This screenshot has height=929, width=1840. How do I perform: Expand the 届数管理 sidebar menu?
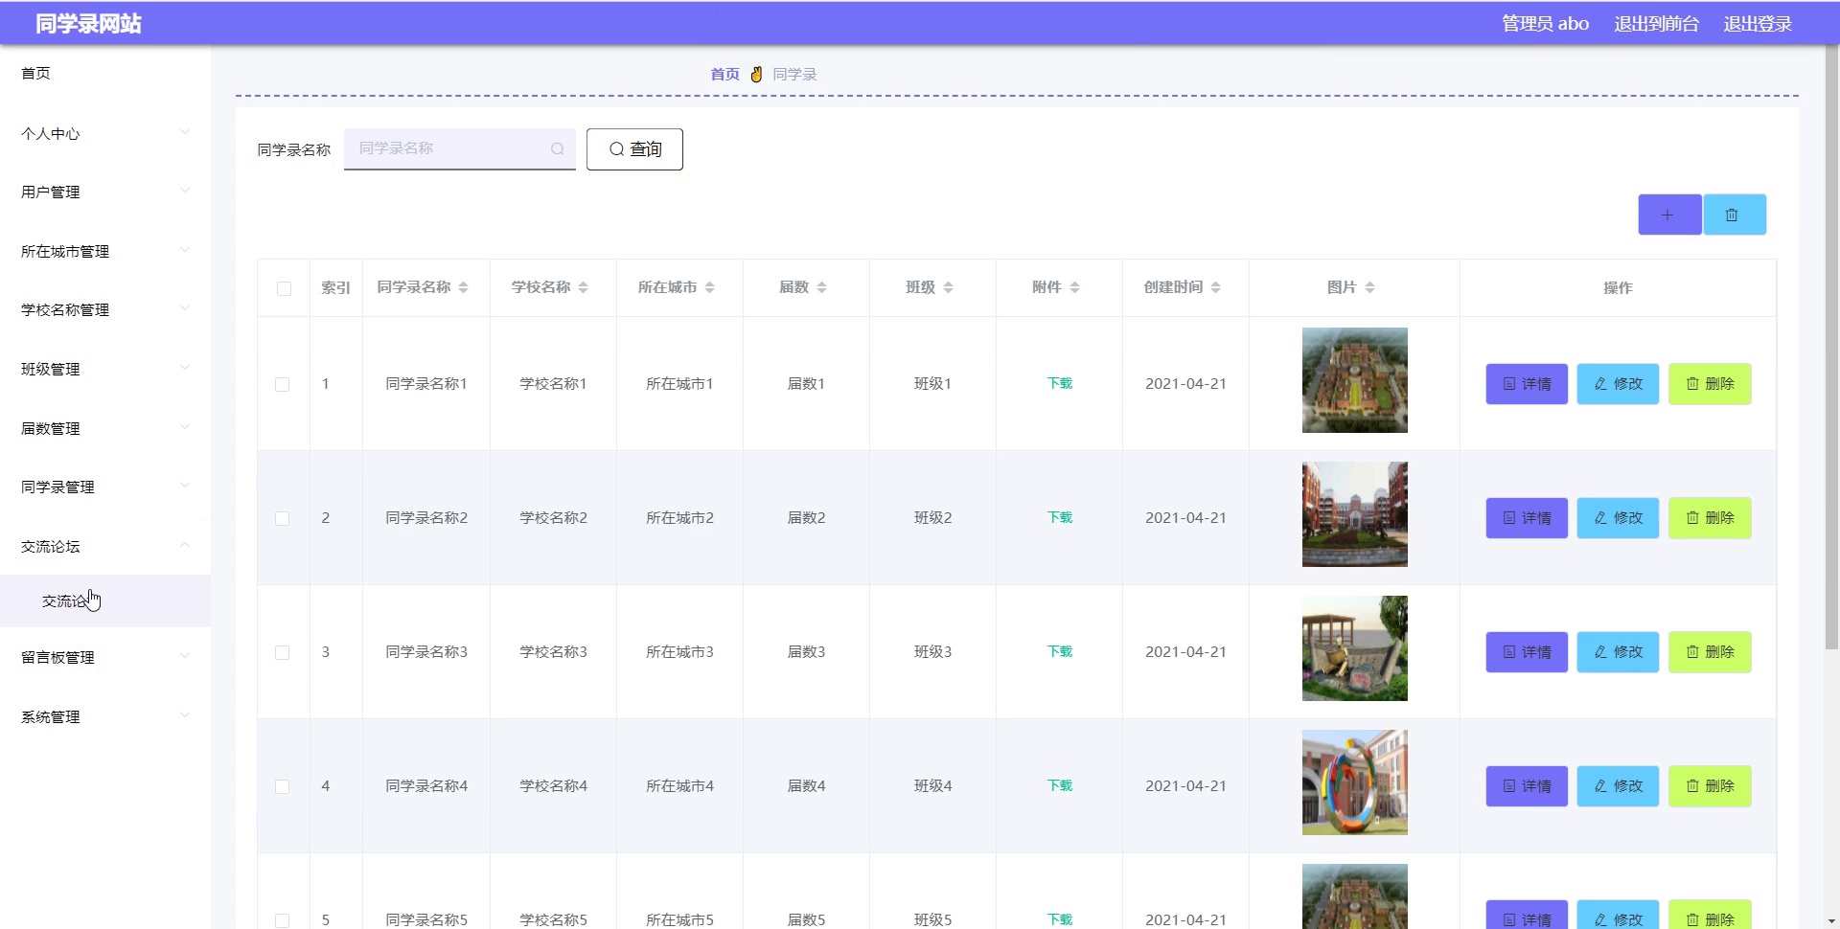click(x=105, y=428)
